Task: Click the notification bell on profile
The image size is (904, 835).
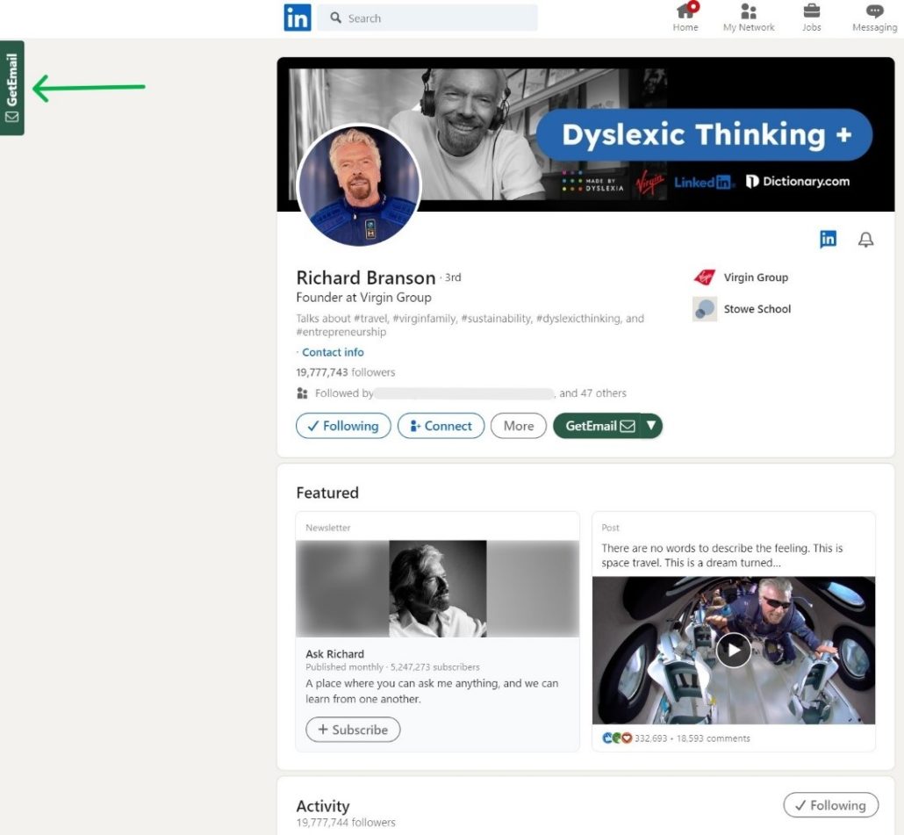Action: click(x=865, y=240)
